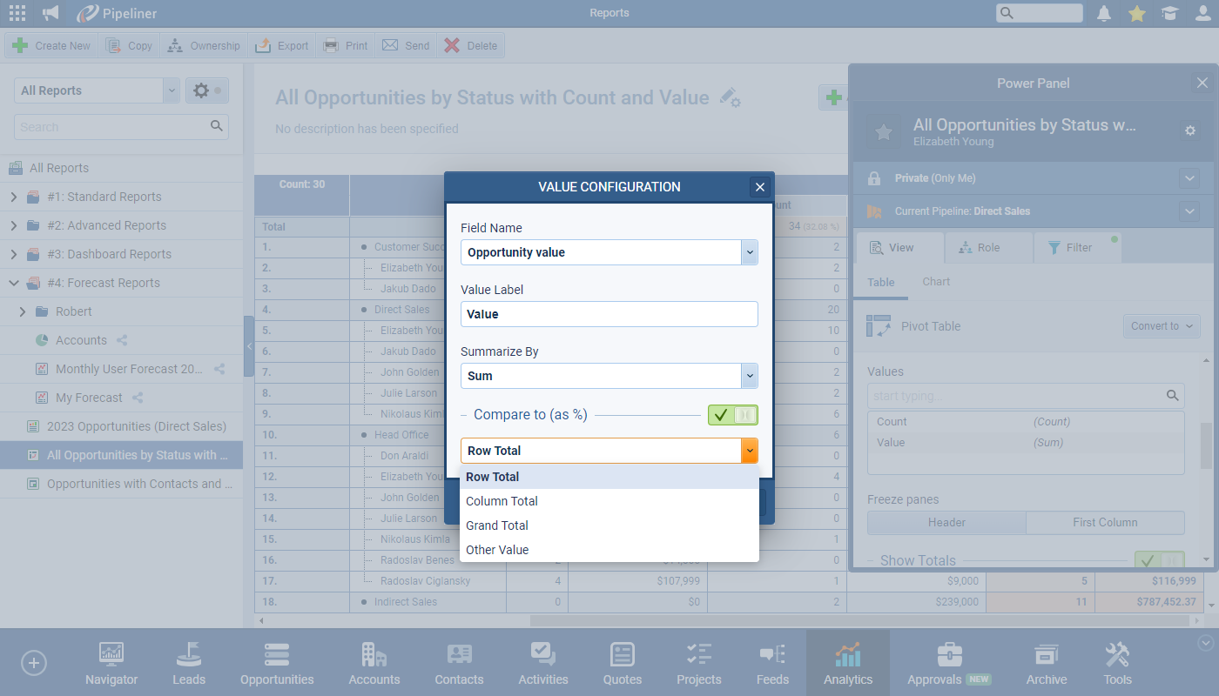Open the apps grid menu icon
This screenshot has width=1219, height=696.
17,13
